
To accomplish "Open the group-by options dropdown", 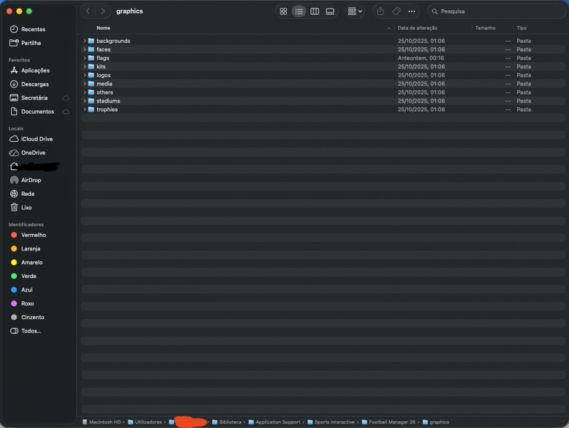I will point(355,11).
